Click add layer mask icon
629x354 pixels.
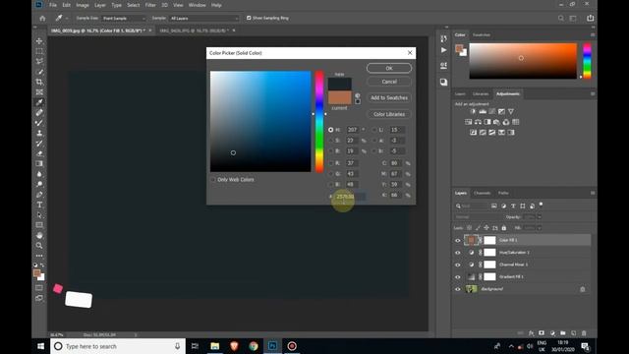(542, 333)
